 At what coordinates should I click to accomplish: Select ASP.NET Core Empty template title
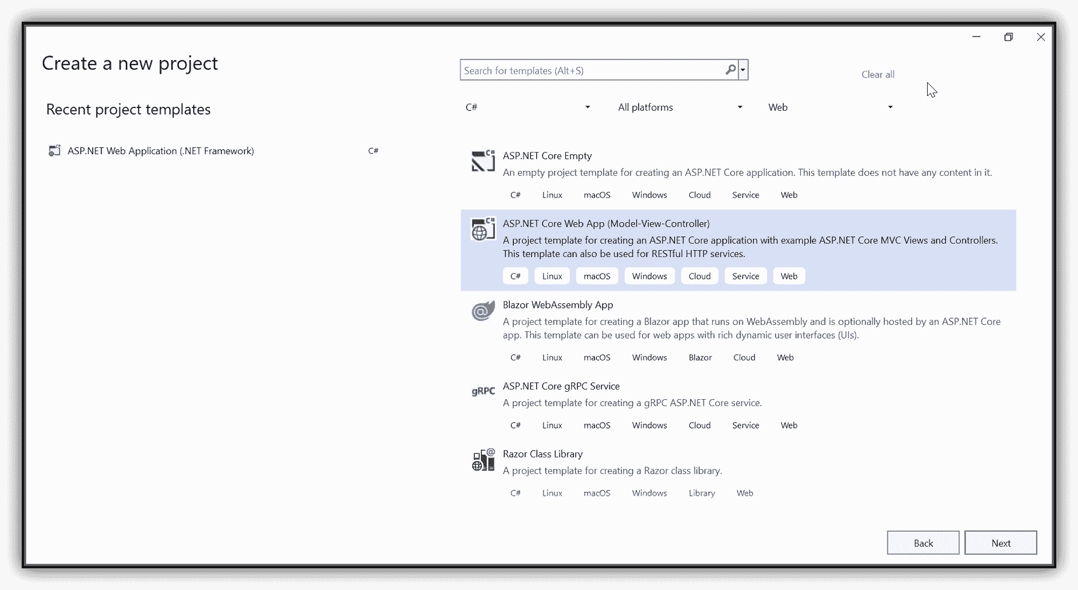pos(547,156)
